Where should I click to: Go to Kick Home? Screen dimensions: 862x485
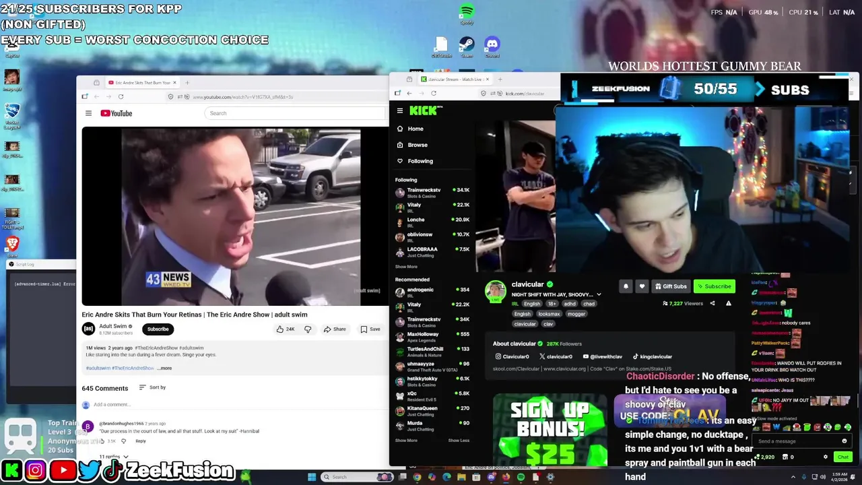pyautogui.click(x=410, y=129)
